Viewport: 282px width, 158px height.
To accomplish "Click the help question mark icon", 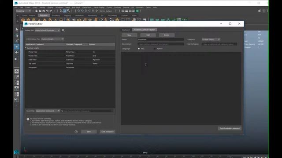I will click(76, 132).
